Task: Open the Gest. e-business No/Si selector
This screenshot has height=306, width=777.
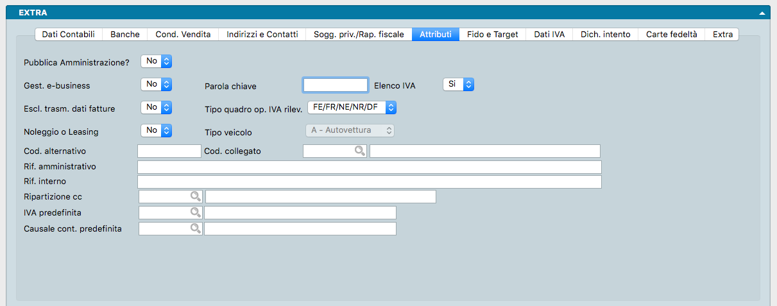Action: click(x=157, y=85)
